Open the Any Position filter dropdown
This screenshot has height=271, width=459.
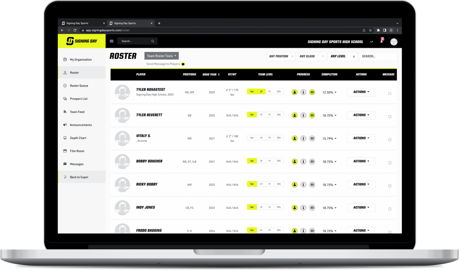281,56
